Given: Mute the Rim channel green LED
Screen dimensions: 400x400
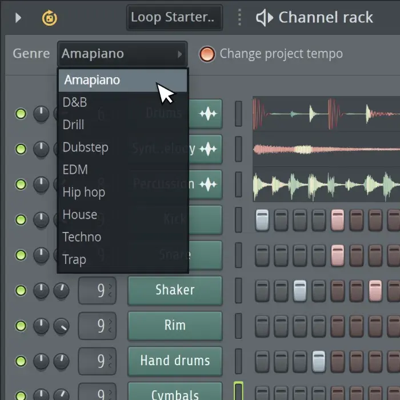Looking at the screenshot, I should point(21,326).
